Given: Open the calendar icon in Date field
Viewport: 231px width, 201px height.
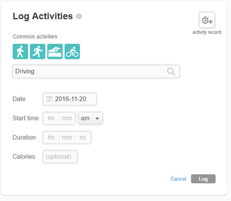Looking at the screenshot, I should [49, 99].
